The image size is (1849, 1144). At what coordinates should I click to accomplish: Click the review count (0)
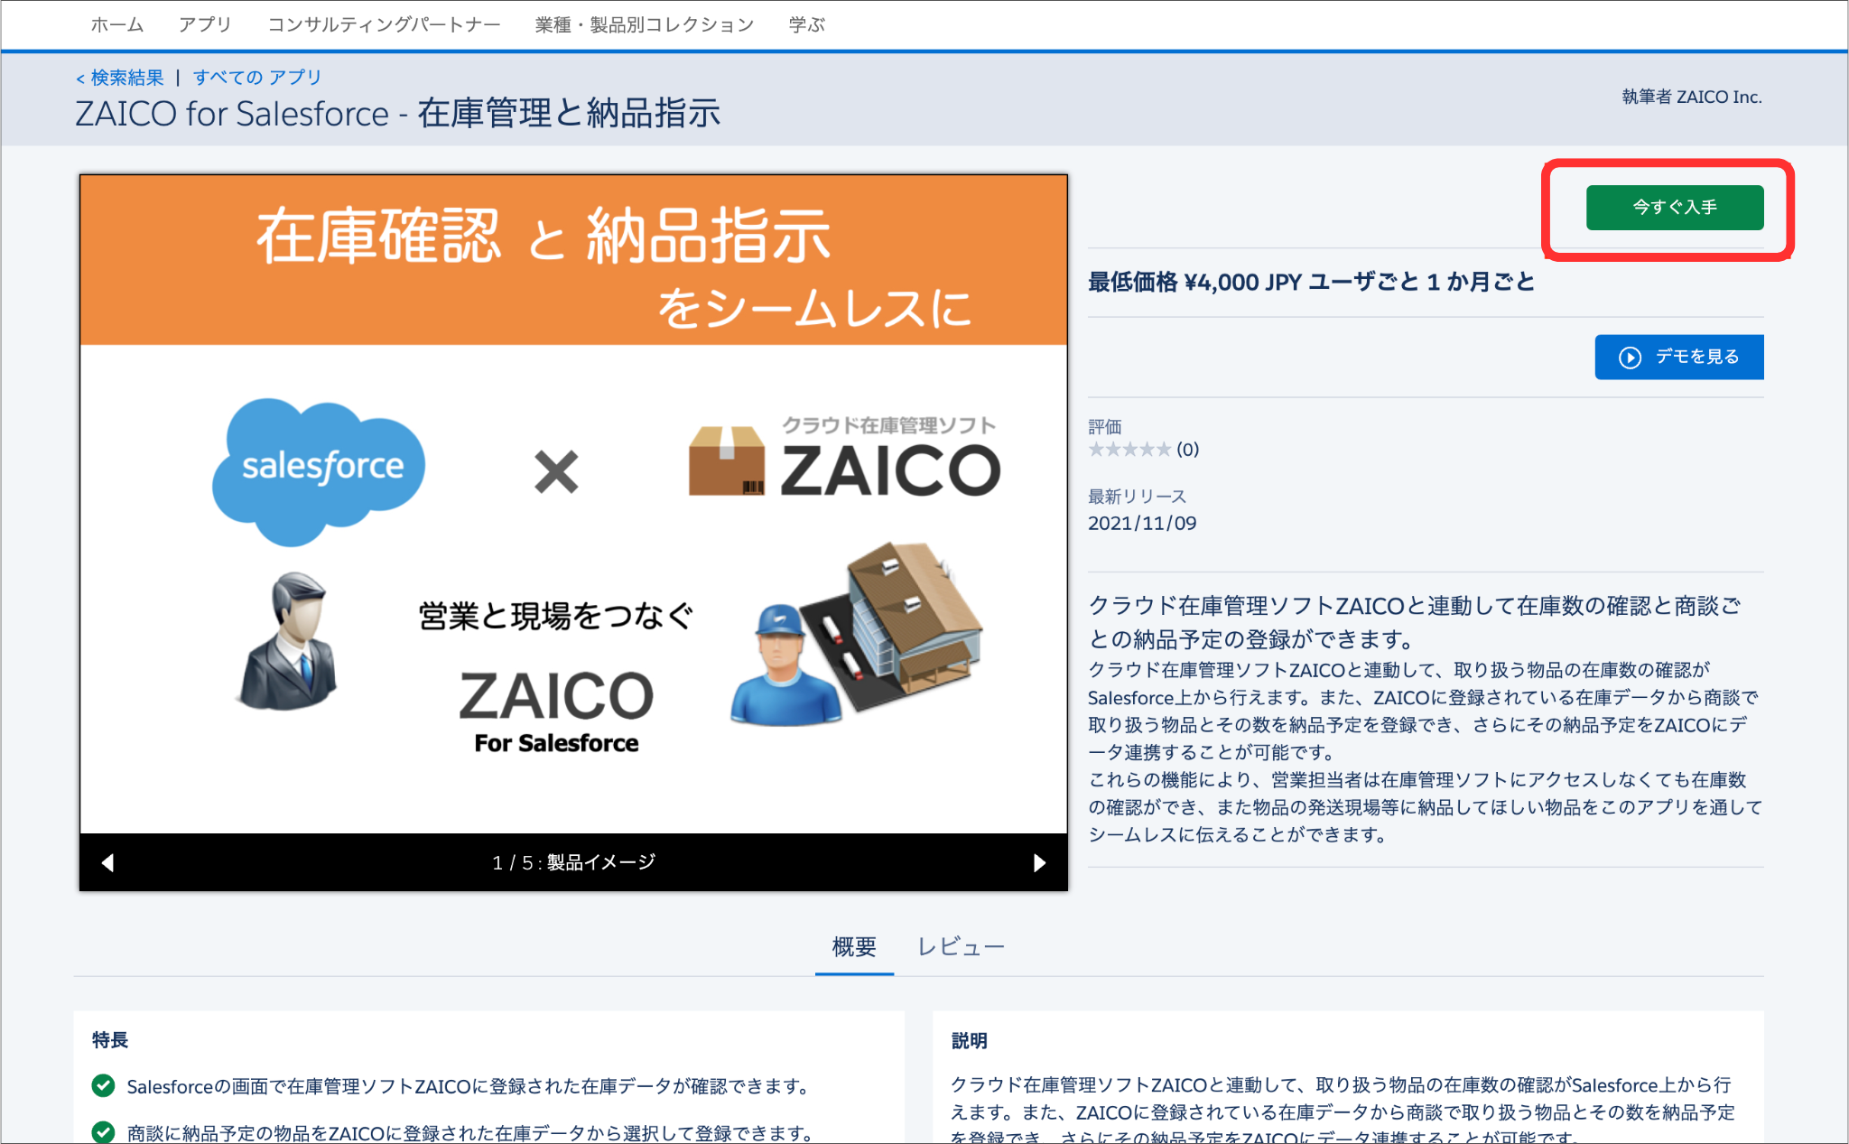(1188, 450)
